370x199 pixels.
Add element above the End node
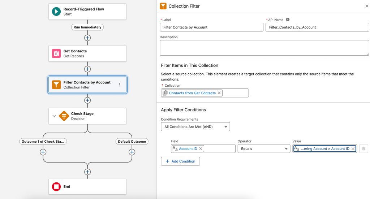coord(87,172)
